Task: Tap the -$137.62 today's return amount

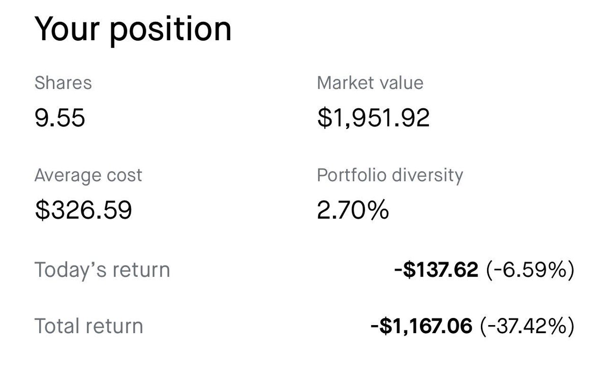Action: click(x=436, y=270)
